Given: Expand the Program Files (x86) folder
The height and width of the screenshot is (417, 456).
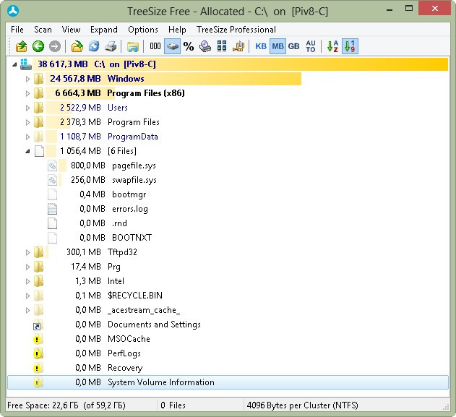Looking at the screenshot, I should [27, 93].
